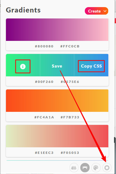
Task: Click the #00F260 hex label
Action: point(44,82)
